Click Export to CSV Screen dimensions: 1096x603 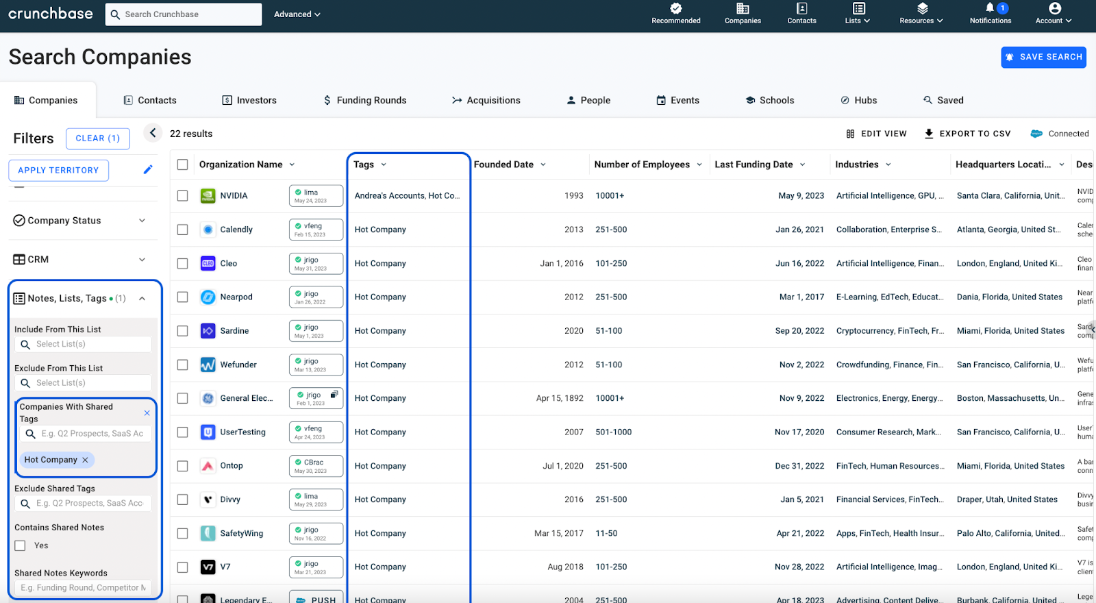click(967, 134)
